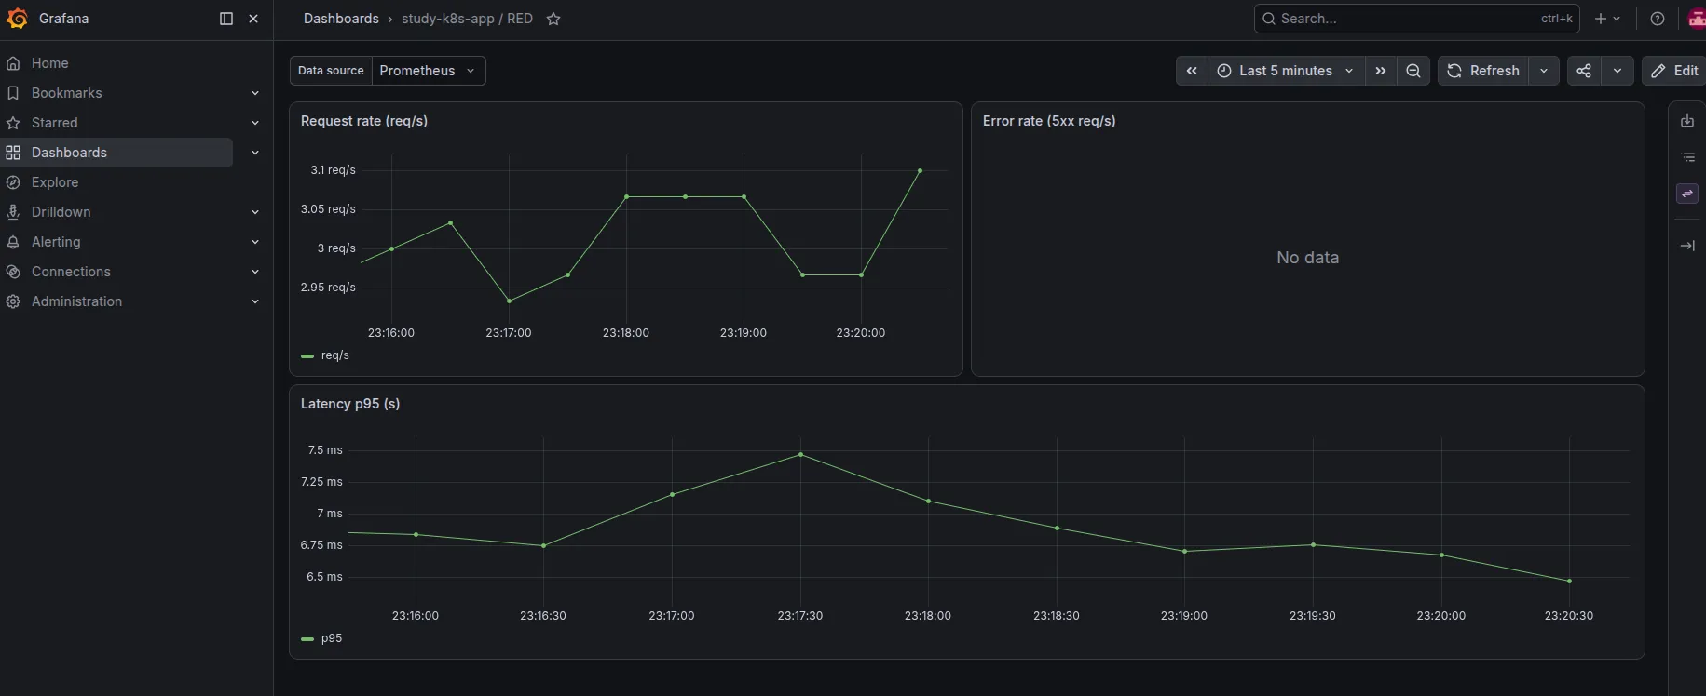Open Bookmarks in sidebar

(67, 93)
